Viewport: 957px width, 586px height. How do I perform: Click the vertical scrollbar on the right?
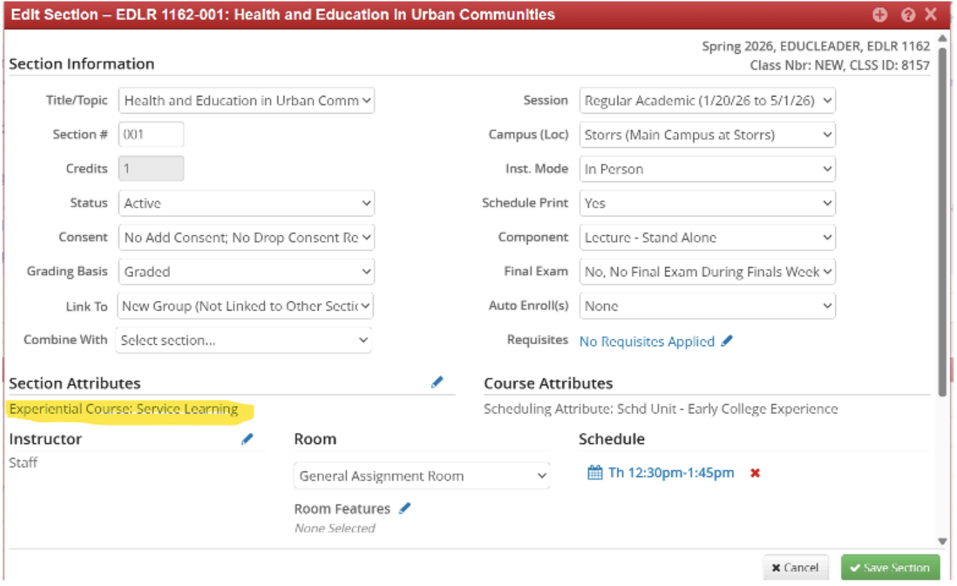(942, 222)
